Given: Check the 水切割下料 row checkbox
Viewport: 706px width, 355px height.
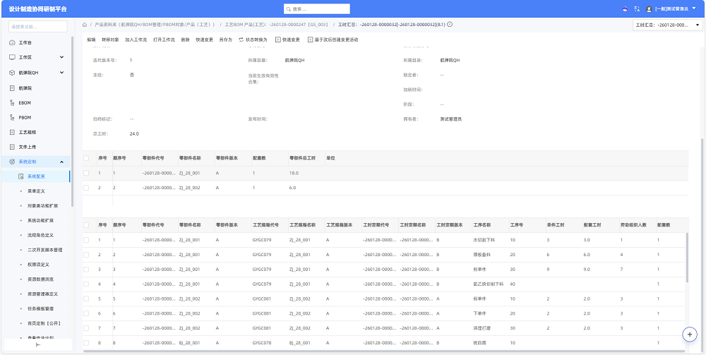Looking at the screenshot, I should point(86,240).
